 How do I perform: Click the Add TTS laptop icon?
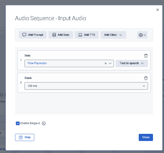pyautogui.click(x=80, y=35)
